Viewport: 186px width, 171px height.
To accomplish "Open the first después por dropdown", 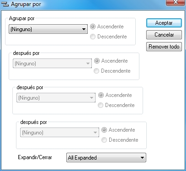I will click(x=52, y=63).
